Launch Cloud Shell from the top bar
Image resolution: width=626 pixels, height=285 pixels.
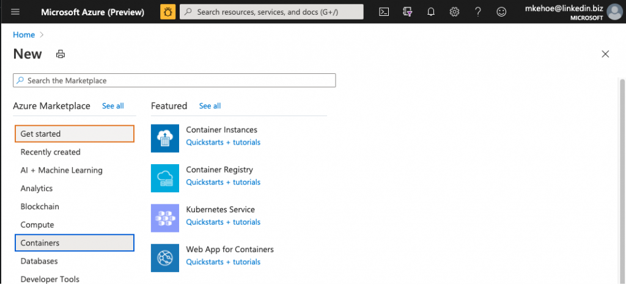384,12
